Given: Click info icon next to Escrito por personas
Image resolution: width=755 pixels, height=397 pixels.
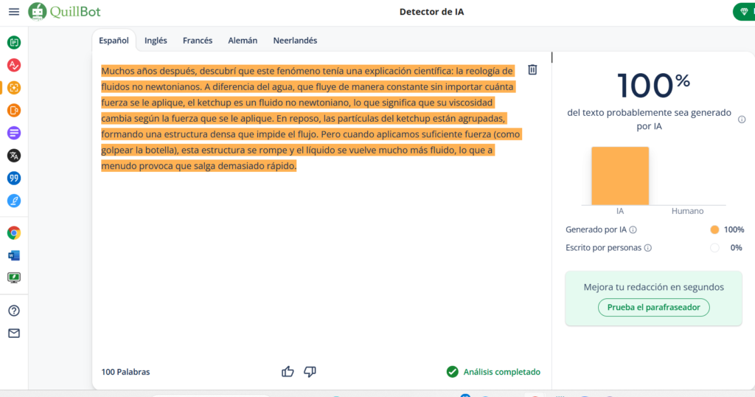Looking at the screenshot, I should [x=648, y=248].
